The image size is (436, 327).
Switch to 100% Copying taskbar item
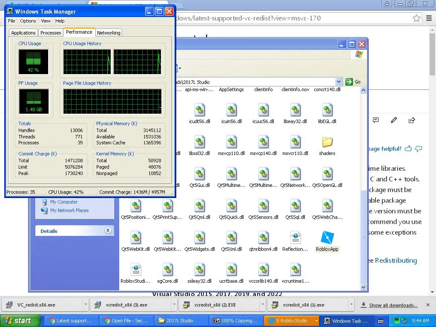coord(236,321)
